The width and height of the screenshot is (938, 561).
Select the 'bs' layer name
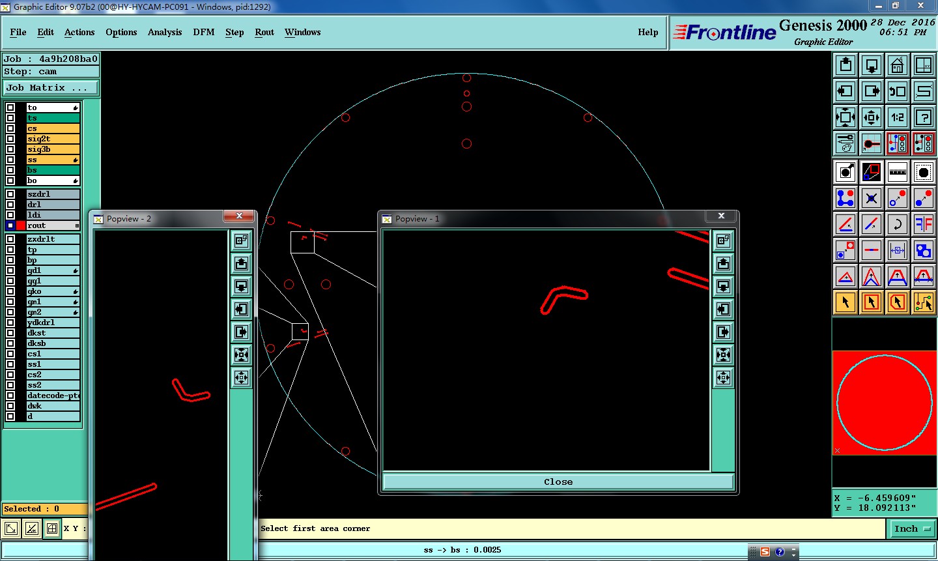coord(53,170)
